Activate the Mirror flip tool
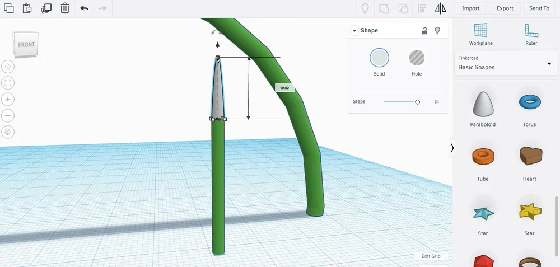The width and height of the screenshot is (560, 267). click(x=440, y=8)
